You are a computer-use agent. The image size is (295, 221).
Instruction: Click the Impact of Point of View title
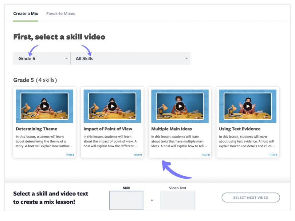(108, 129)
